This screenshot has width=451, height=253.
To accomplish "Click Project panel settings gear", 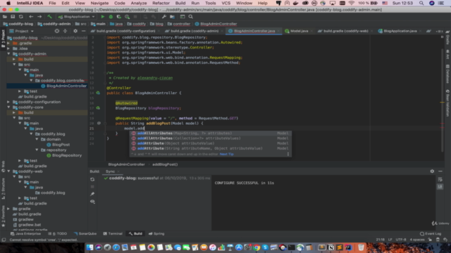I will point(75,31).
